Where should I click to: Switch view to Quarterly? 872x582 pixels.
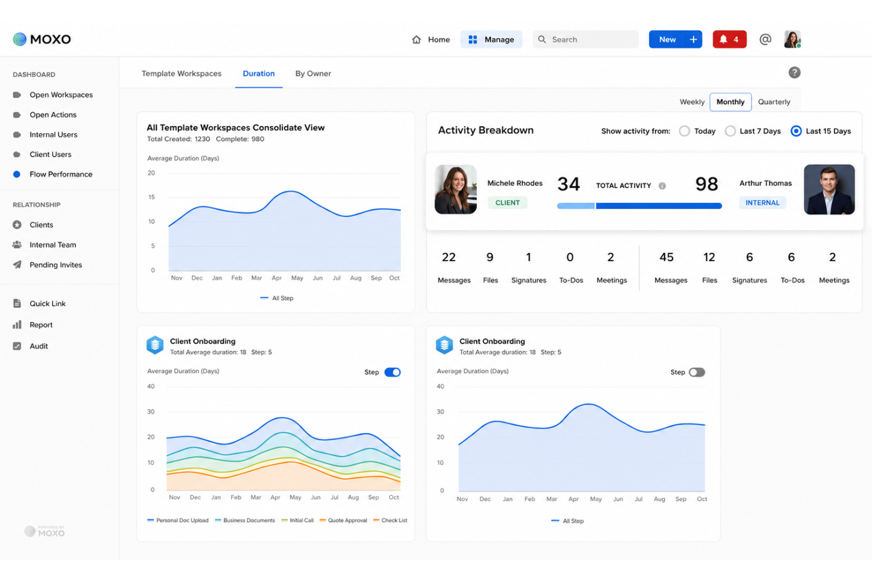[774, 102]
